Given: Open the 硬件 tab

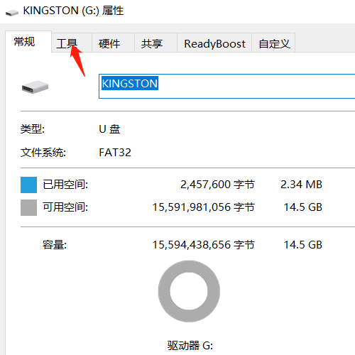Looking at the screenshot, I should click(x=113, y=43).
